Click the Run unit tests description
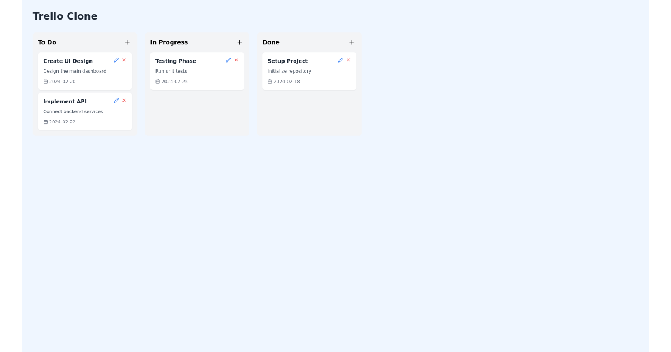Image resolution: width=671 pixels, height=352 pixels. point(171,71)
